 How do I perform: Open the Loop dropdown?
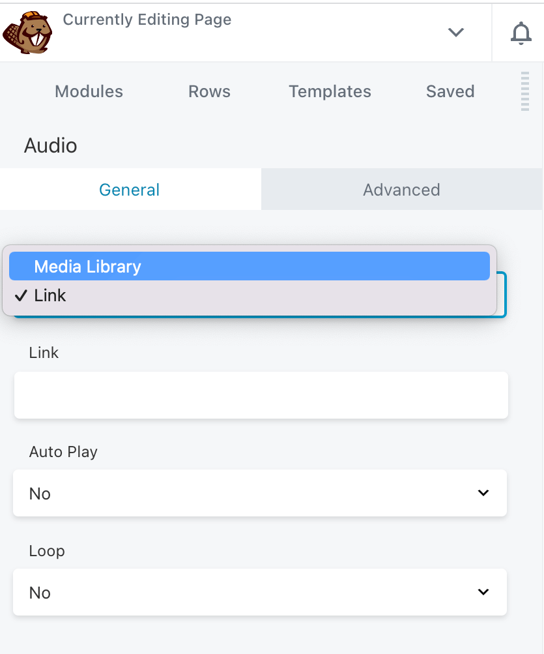[x=260, y=592]
